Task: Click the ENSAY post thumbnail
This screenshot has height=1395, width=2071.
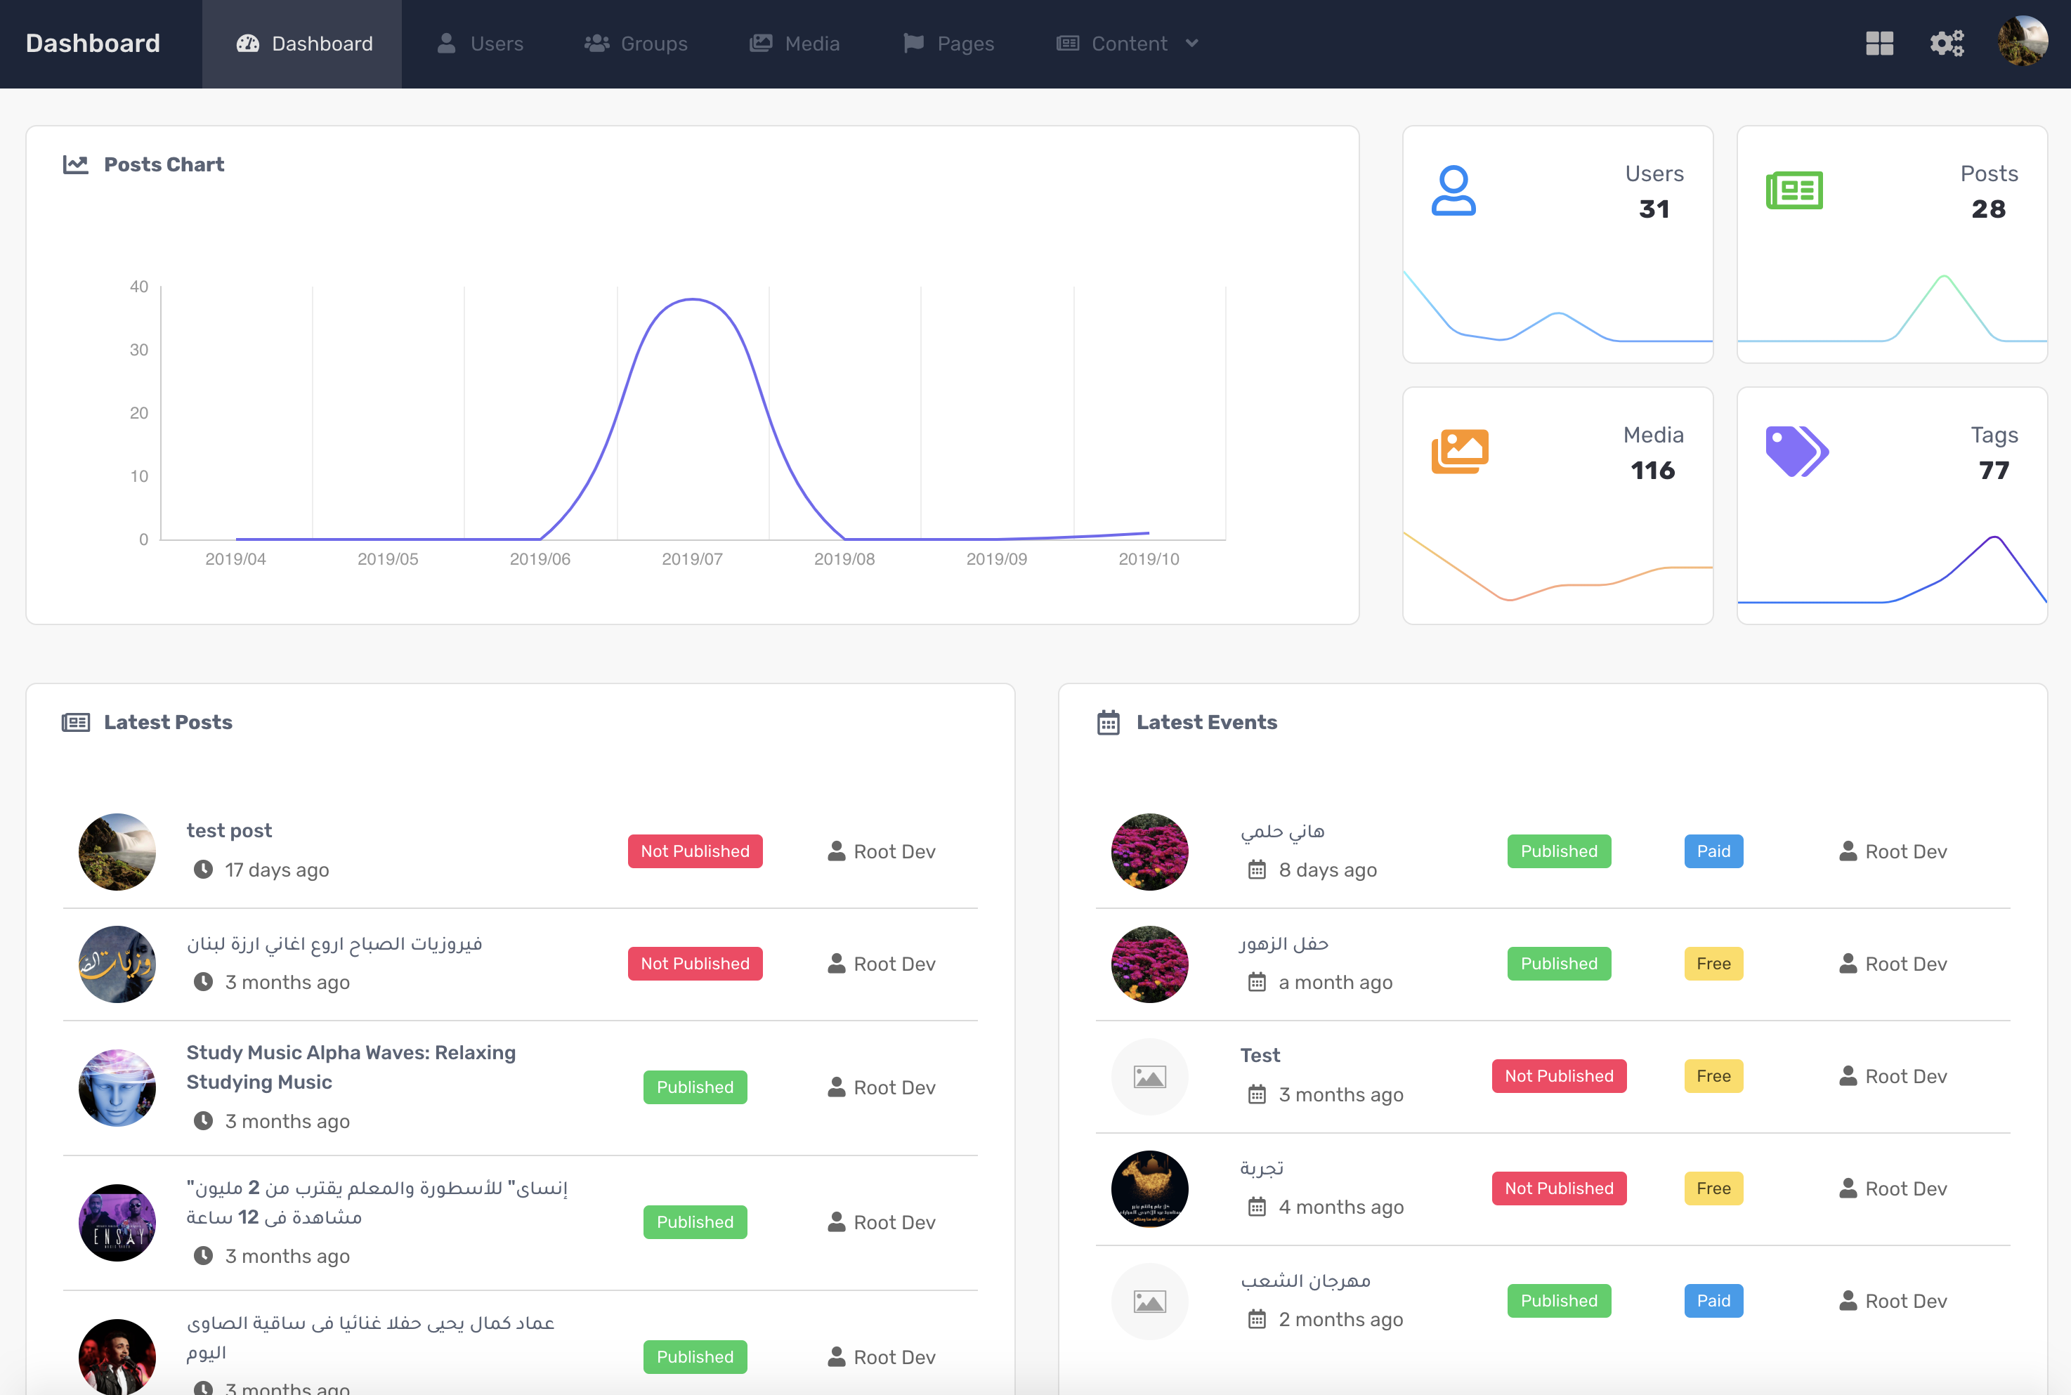Action: [117, 1222]
